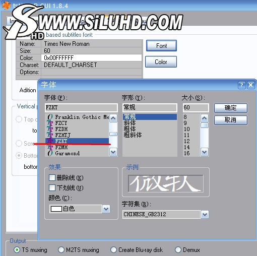Click the white color swatch in color box

click(56, 209)
